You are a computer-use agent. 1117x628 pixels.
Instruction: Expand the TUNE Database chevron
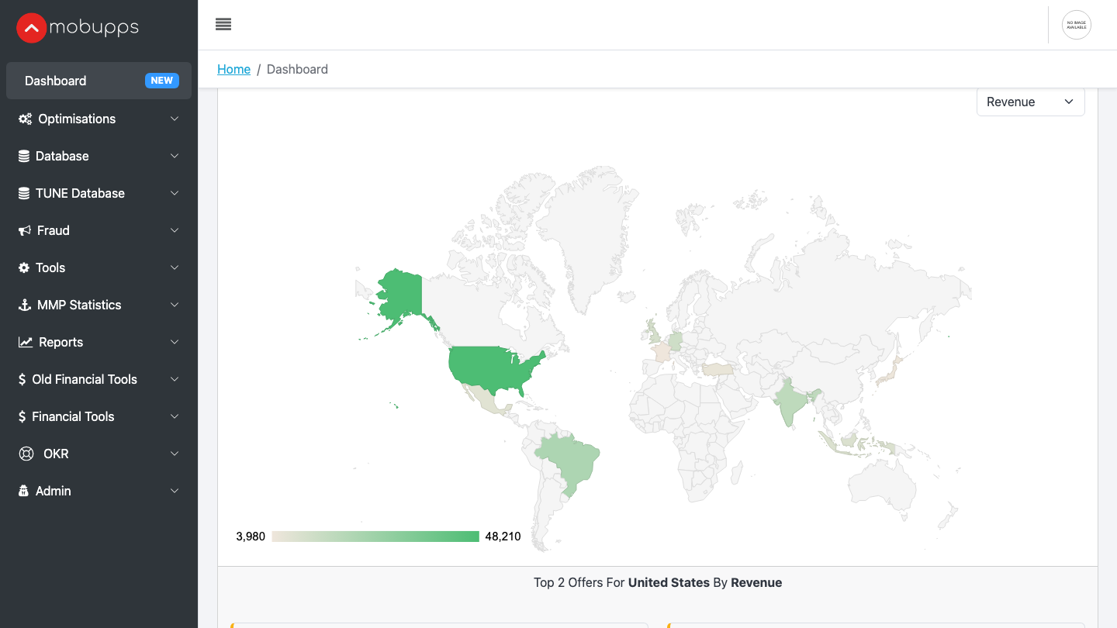[175, 193]
